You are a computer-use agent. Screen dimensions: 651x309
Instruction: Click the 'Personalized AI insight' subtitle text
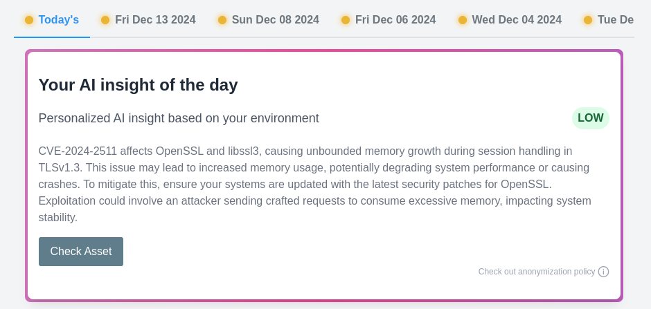179,118
